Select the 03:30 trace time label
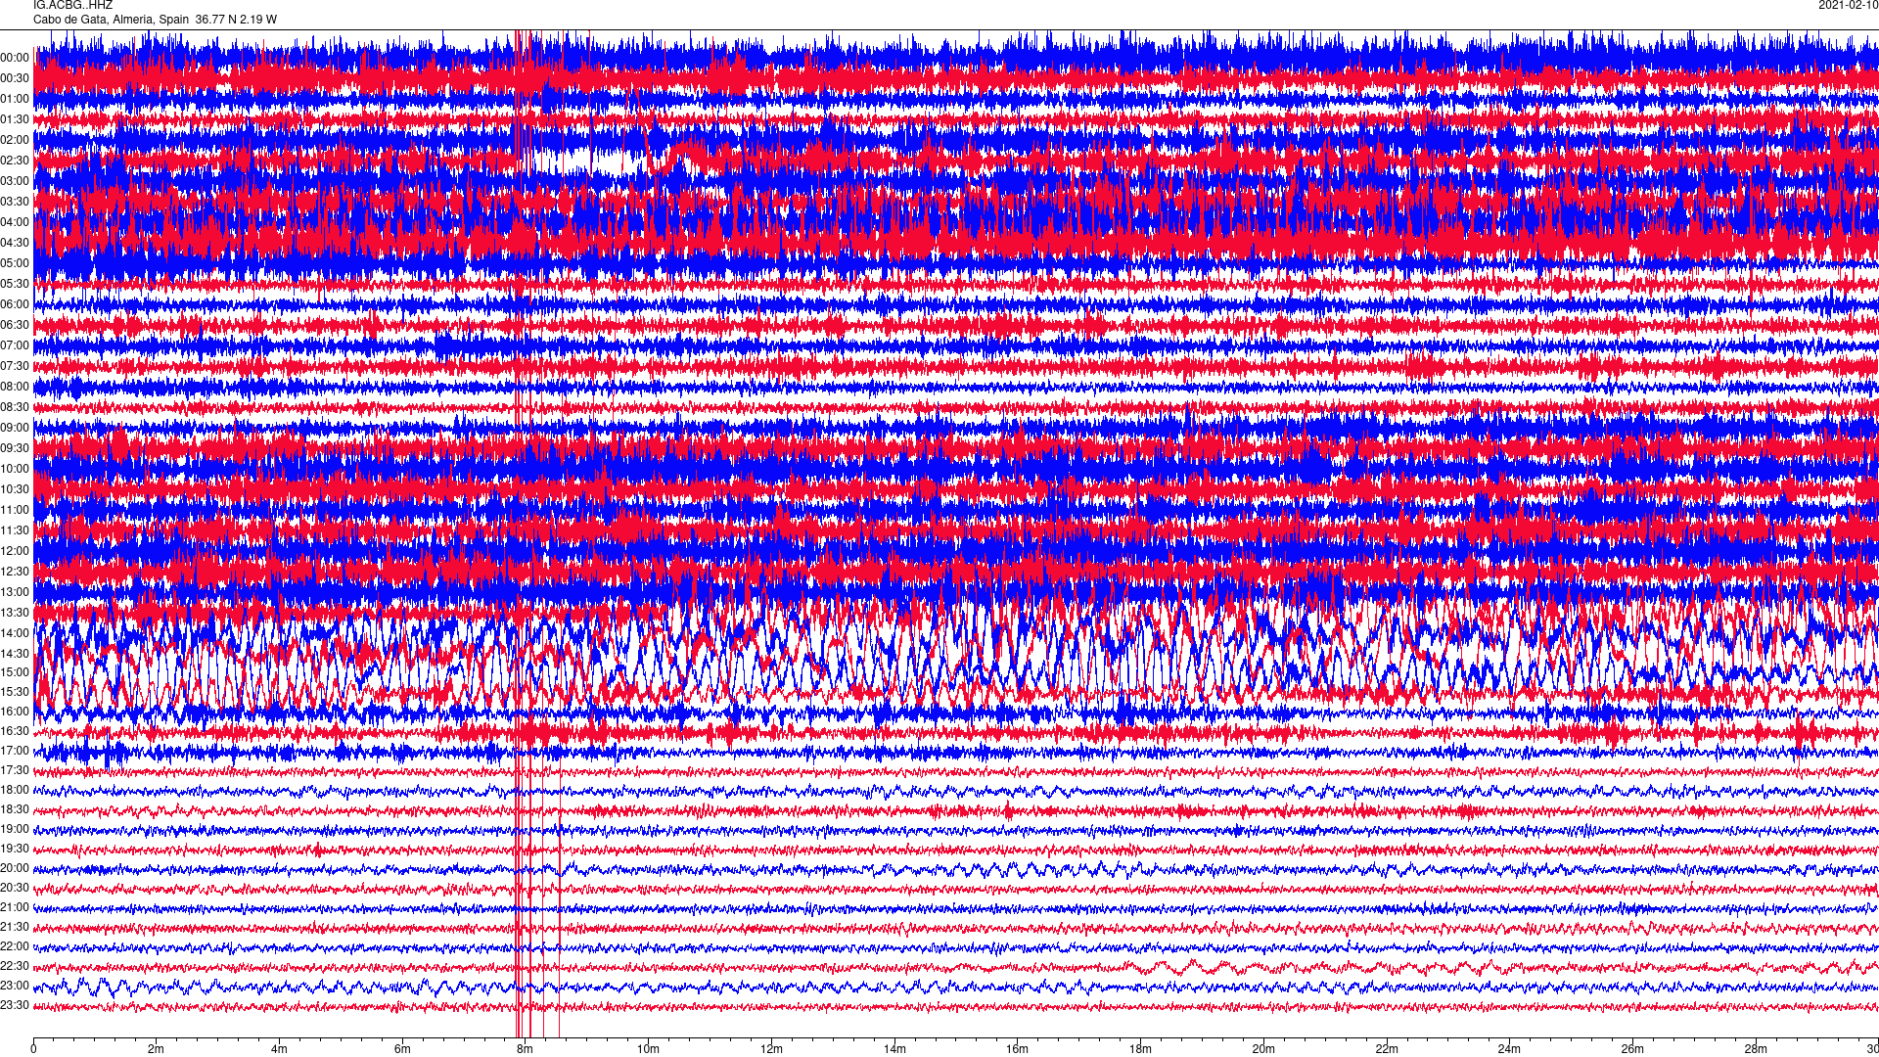The height and width of the screenshot is (1057, 1879). click(x=15, y=202)
